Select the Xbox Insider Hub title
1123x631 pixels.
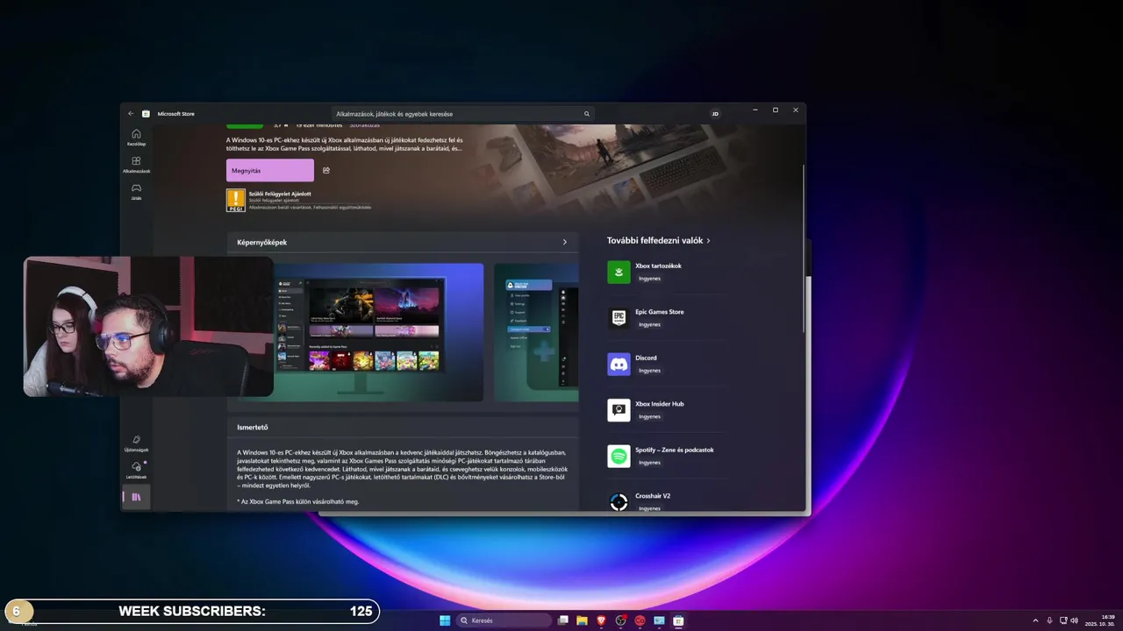coord(660,404)
